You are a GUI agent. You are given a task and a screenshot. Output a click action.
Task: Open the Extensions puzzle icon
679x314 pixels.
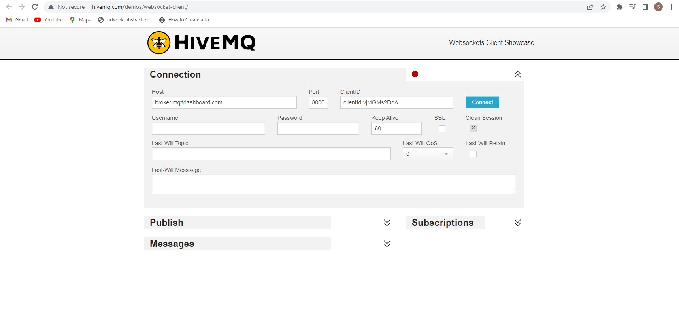pyautogui.click(x=619, y=7)
